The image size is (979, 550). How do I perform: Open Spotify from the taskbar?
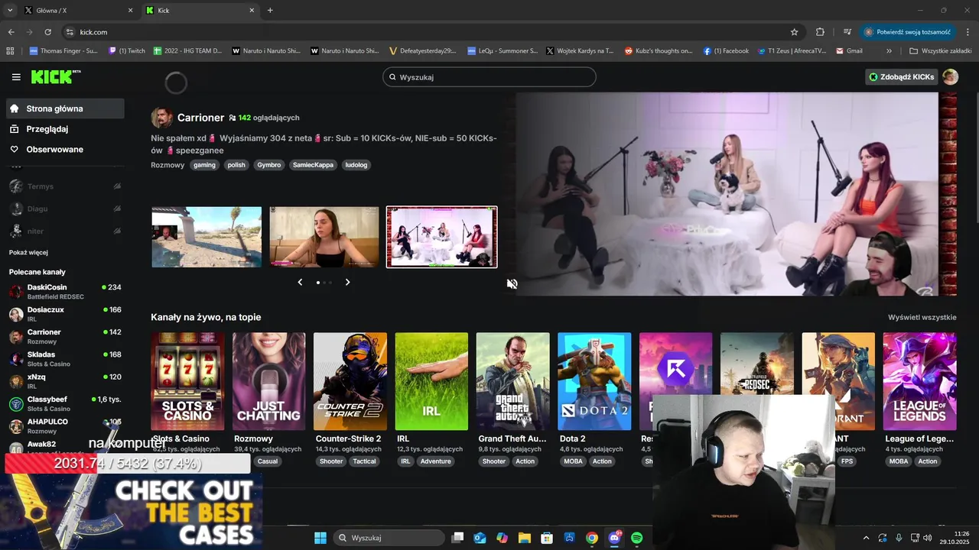click(637, 538)
